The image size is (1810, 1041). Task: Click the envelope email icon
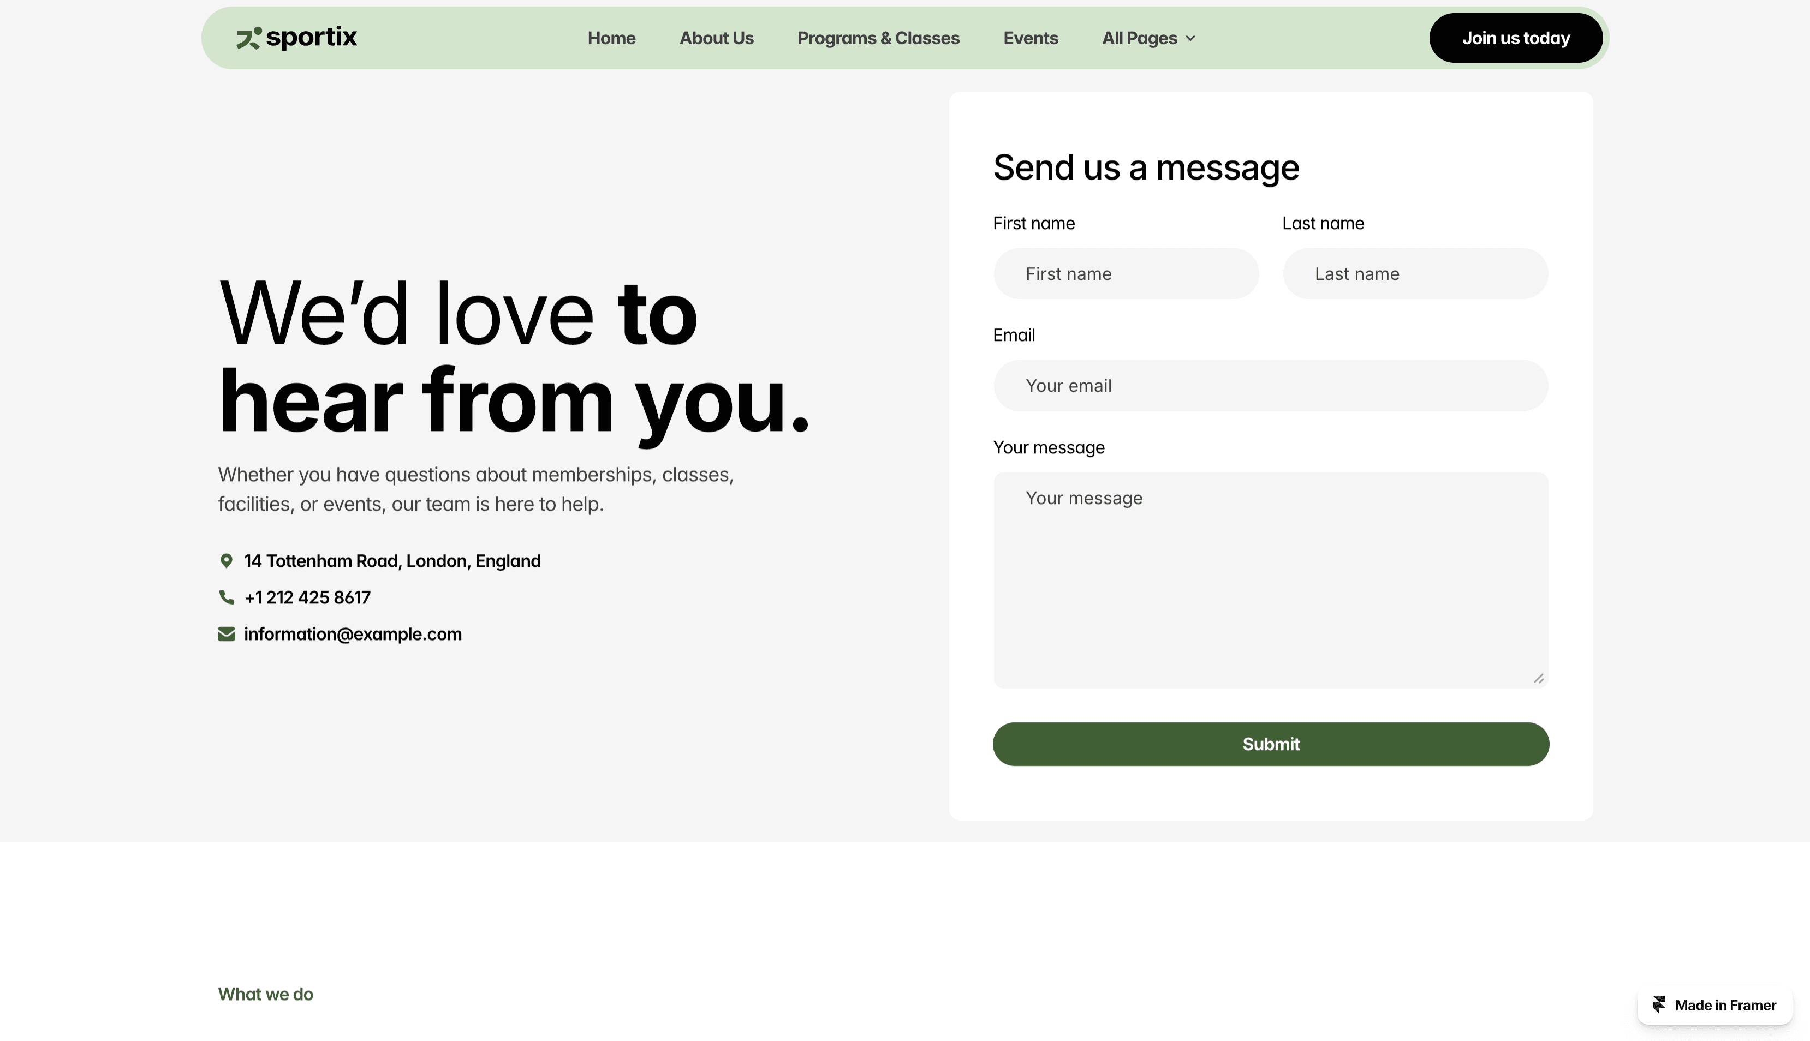point(226,634)
